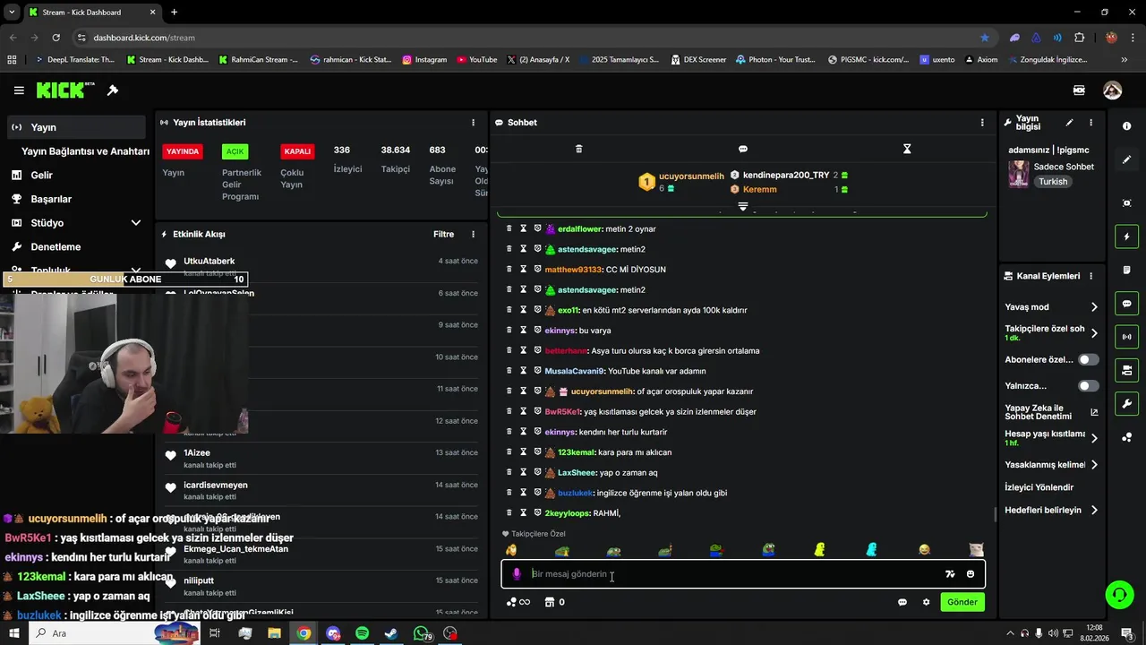Open three-dot menu of Kanal Eylemleri panel
This screenshot has width=1146, height=645.
1091,276
